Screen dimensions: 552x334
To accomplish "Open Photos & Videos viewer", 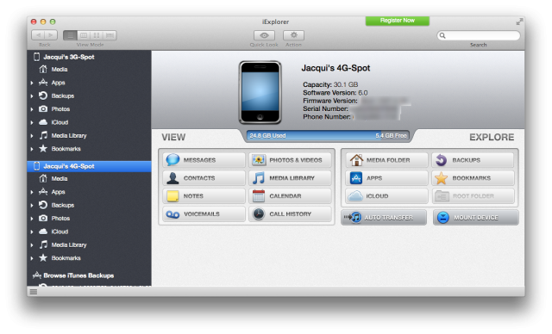I will point(290,160).
